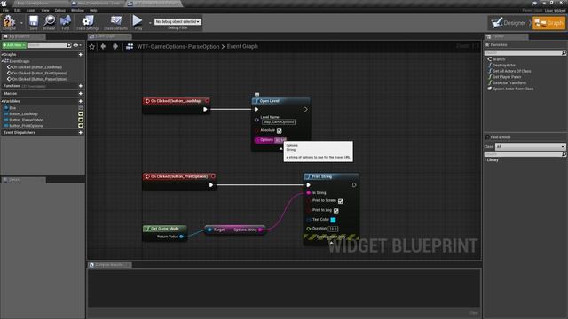Expand the Library section in Palette
This screenshot has width=568, height=319.
486,159
